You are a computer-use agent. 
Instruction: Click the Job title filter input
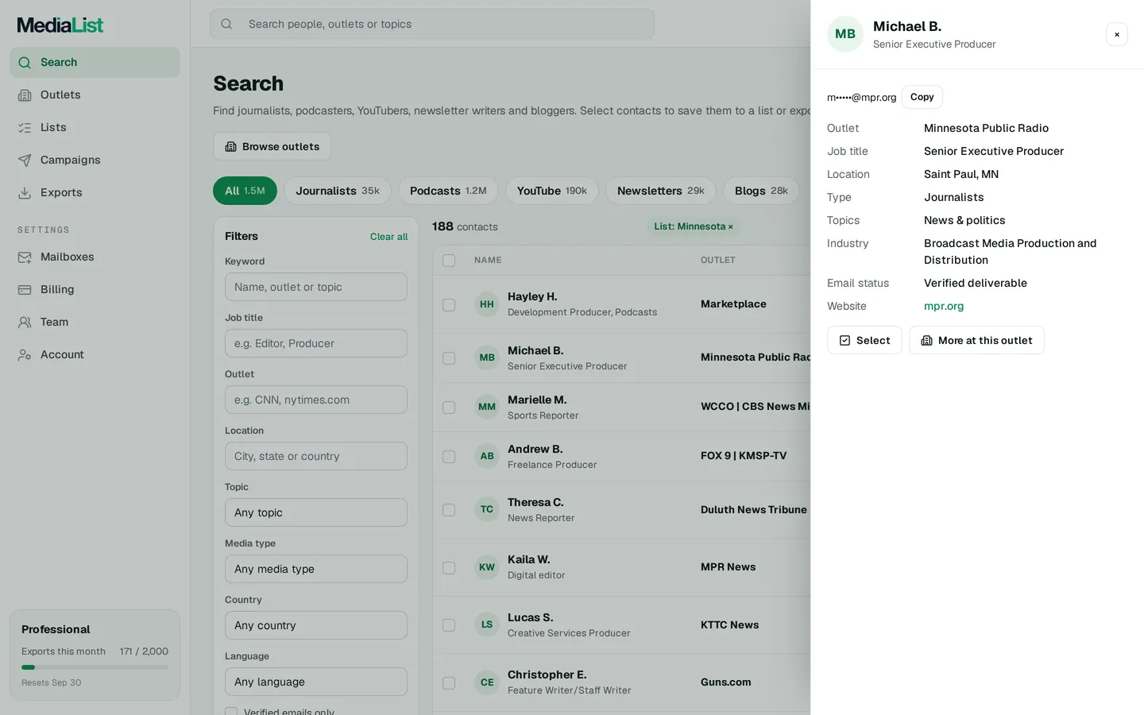(316, 343)
